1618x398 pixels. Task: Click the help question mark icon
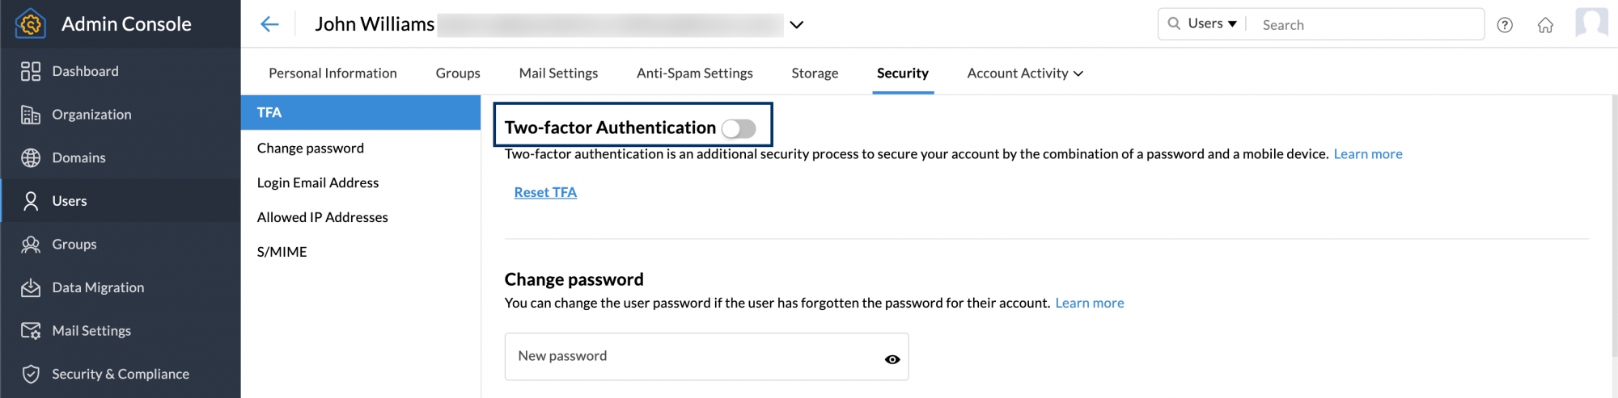click(x=1505, y=25)
